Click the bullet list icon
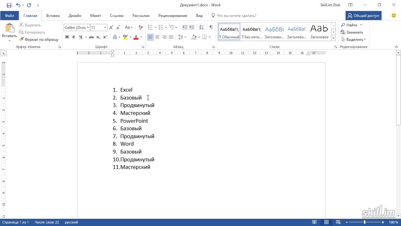 [x=150, y=28]
